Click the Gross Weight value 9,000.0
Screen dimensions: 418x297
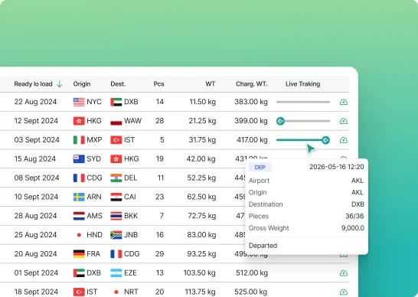click(x=353, y=228)
